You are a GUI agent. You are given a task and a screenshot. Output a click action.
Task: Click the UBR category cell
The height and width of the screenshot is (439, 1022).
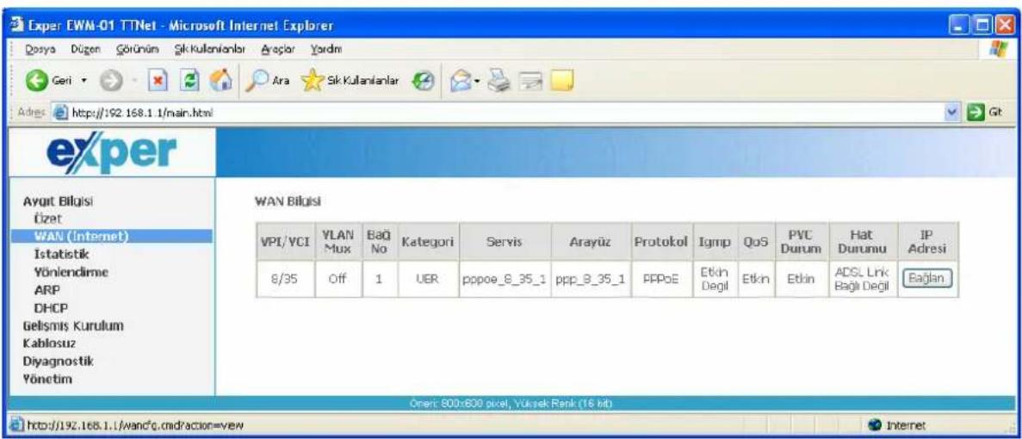[x=427, y=279]
